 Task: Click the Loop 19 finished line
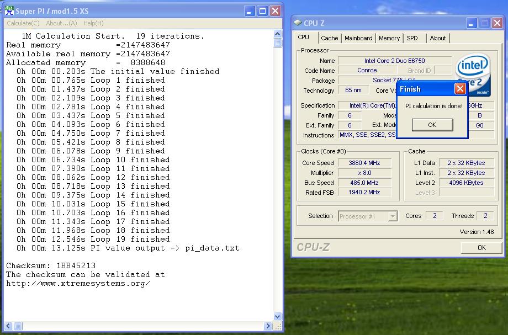click(x=93, y=239)
